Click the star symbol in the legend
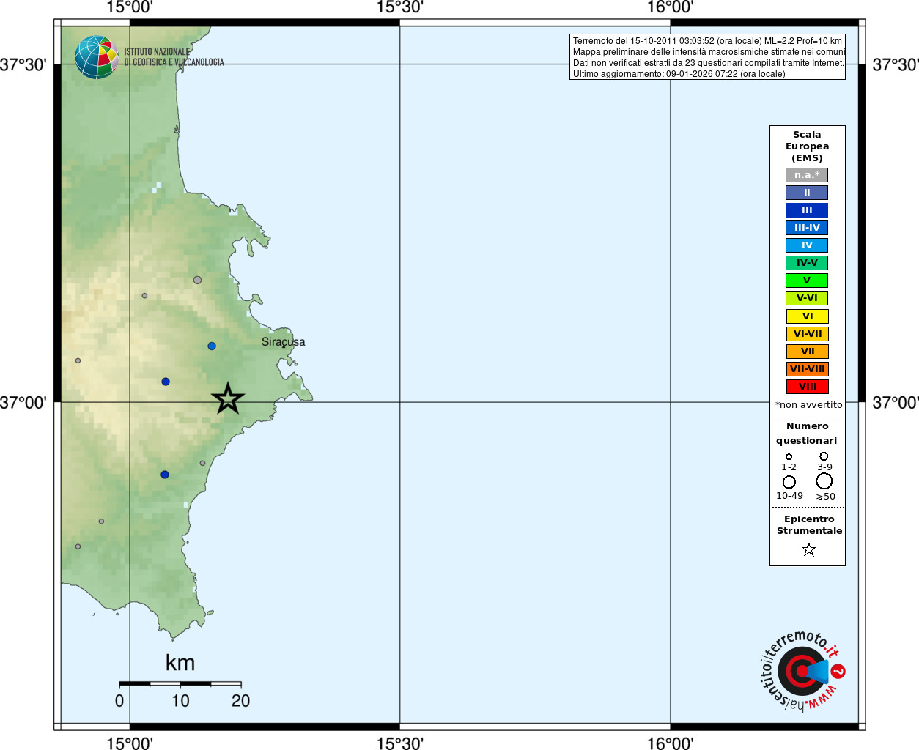This screenshot has width=919, height=750. [808, 549]
